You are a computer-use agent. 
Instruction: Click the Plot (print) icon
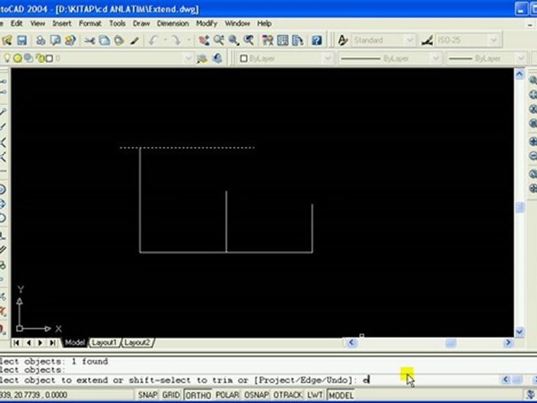click(x=41, y=40)
